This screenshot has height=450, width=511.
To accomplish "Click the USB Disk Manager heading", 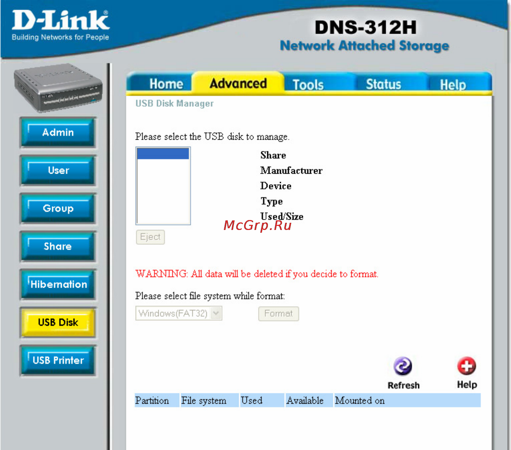I will click(x=174, y=103).
